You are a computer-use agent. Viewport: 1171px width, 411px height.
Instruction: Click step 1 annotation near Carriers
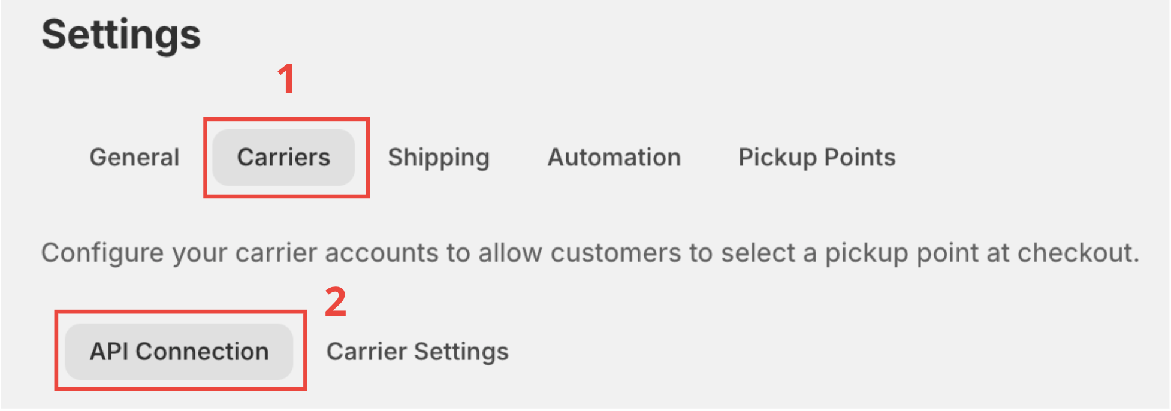287,78
